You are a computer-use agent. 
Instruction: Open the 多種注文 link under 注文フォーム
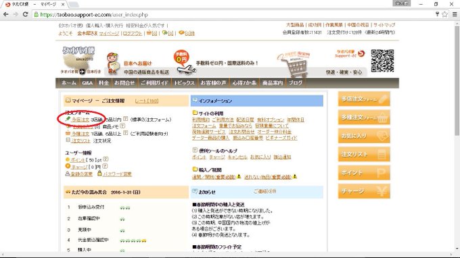pyautogui.click(x=80, y=134)
